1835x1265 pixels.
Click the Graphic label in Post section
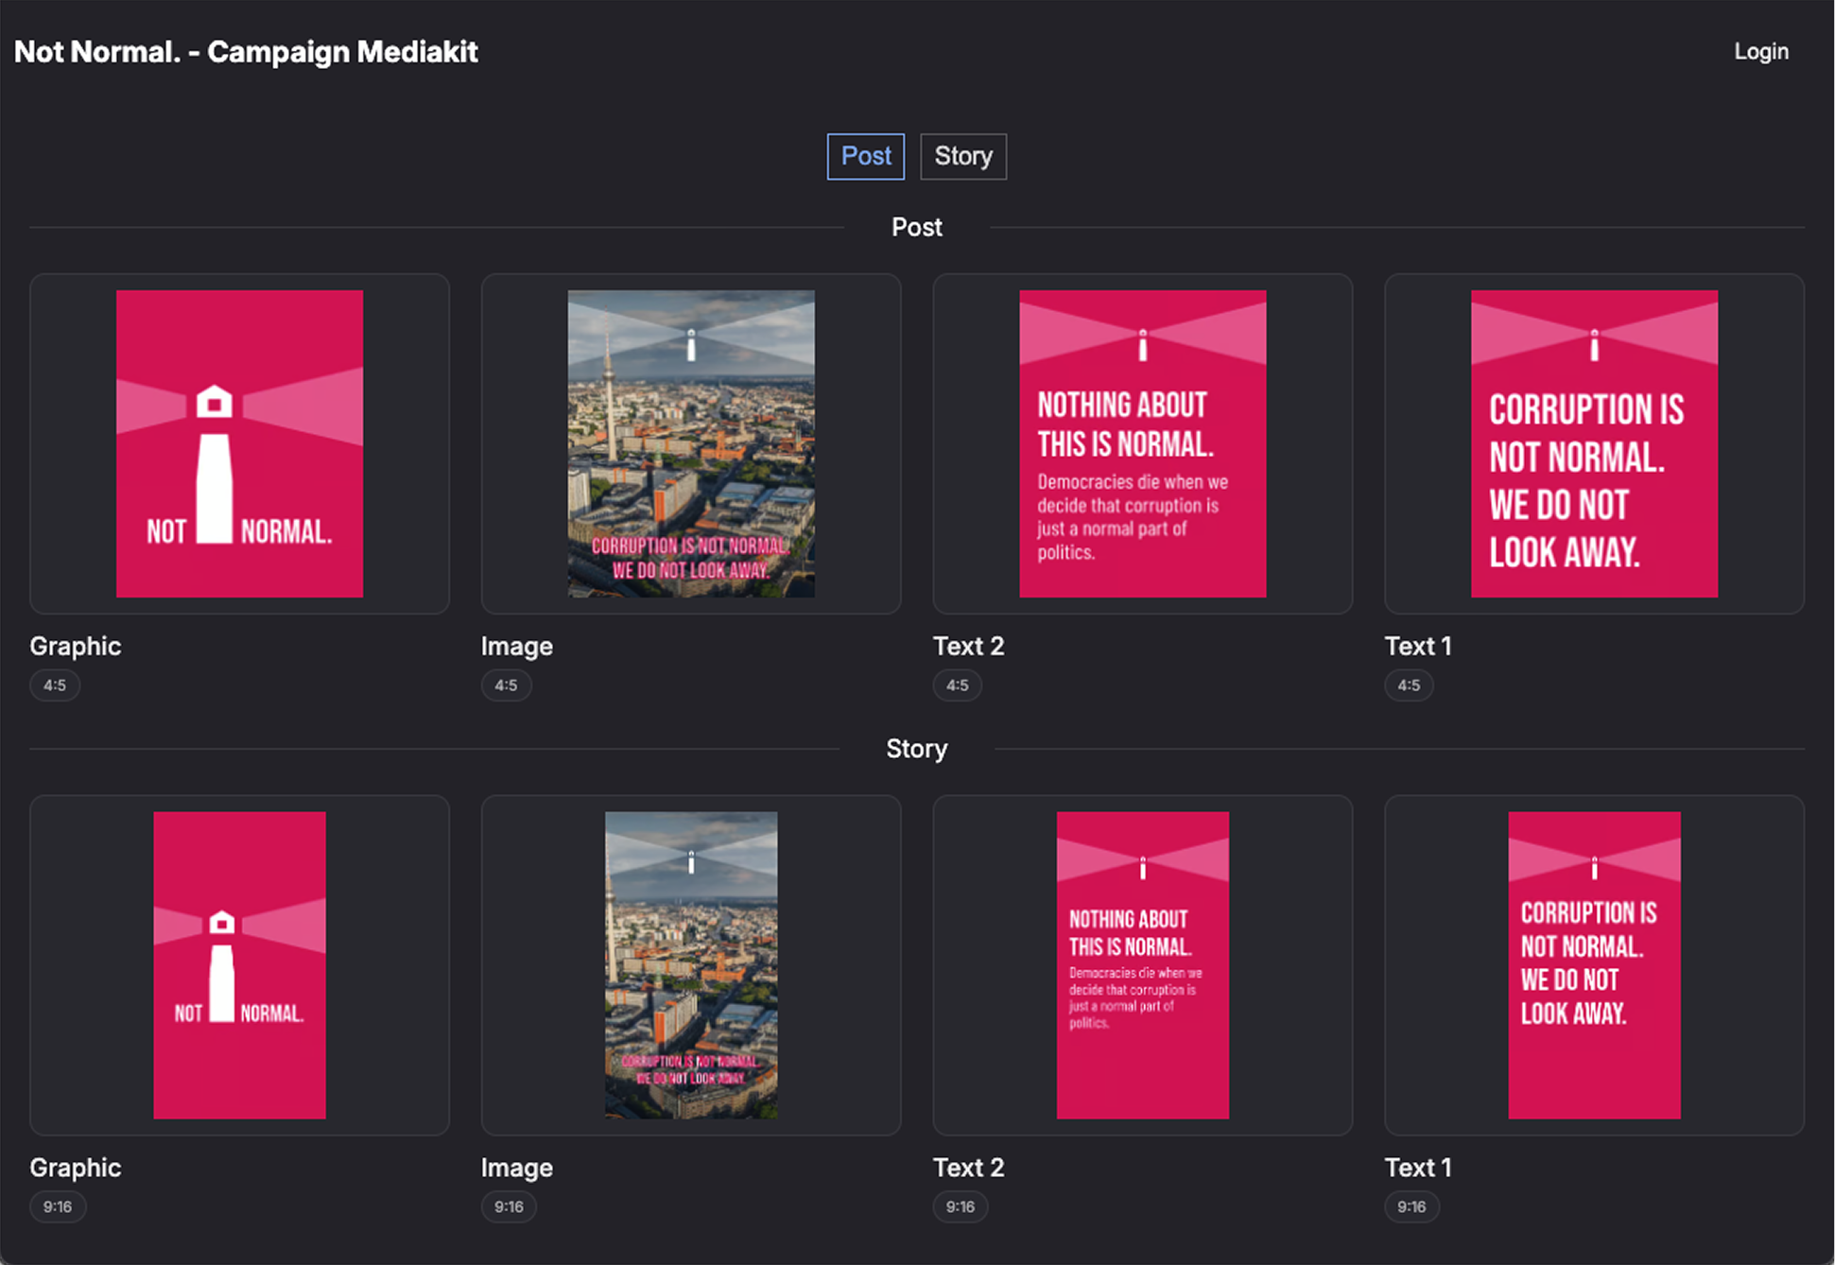[76, 646]
